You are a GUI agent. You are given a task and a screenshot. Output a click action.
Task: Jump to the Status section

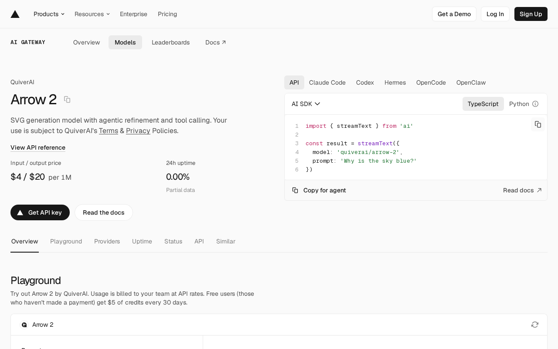[x=173, y=241]
